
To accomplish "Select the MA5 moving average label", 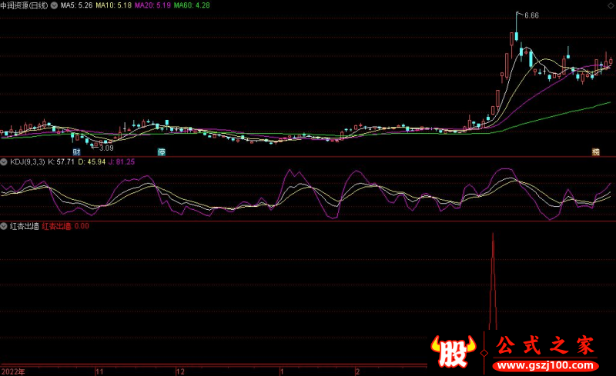I will coord(77,5).
